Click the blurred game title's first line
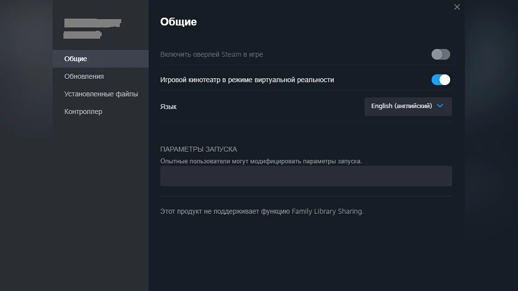This screenshot has width=518, height=291. coord(92,23)
